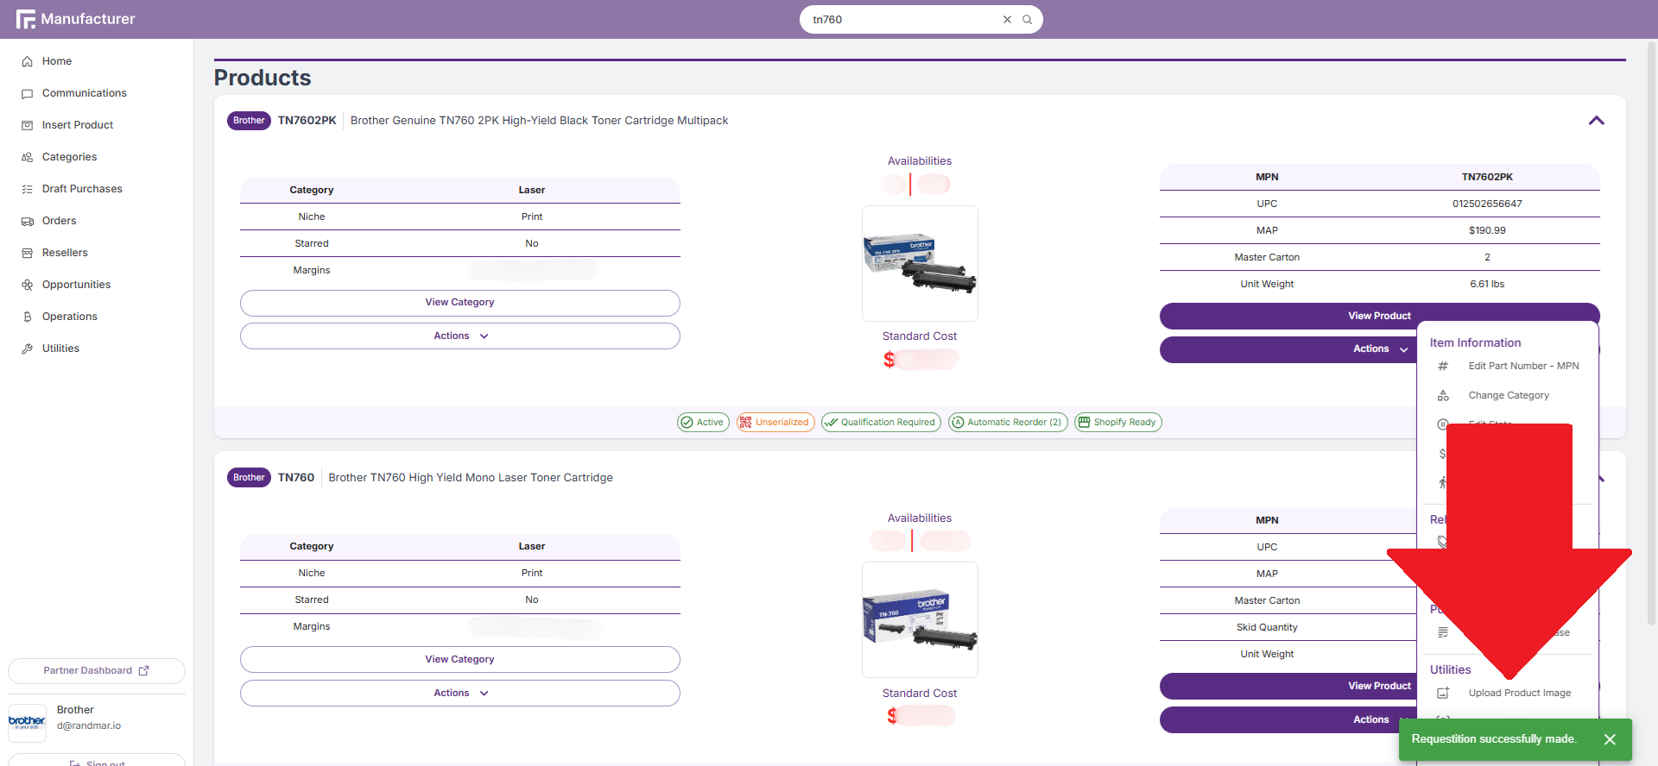Screen dimensions: 1658x766
Task: Click View Product for TN7602PK
Action: [1379, 316]
